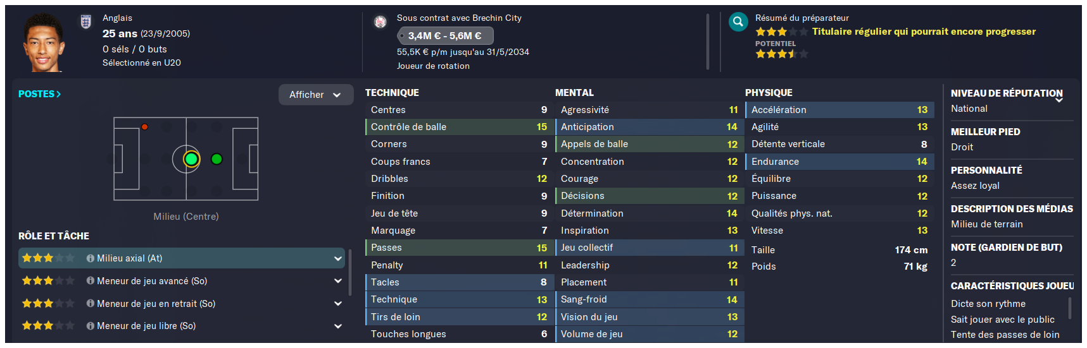Click the role list scrollbar
1087x348 pixels.
click(349, 273)
